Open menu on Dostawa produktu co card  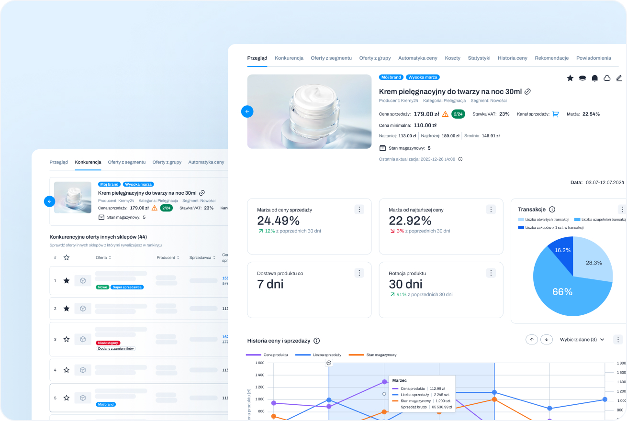359,273
